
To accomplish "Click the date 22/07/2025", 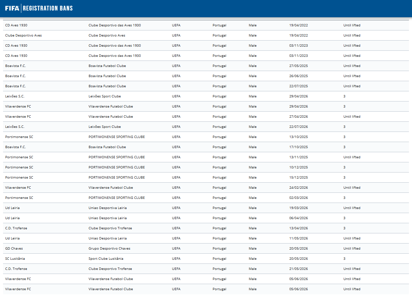I will tap(299, 86).
